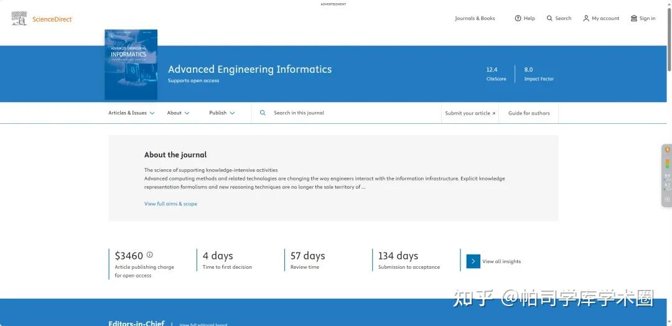The image size is (672, 326).
Task: Open Sign in link text
Action: pos(647,19)
